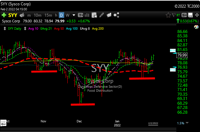The width and height of the screenshot is (200, 132).
Task: Open the calendar add-note icon
Action: pyautogui.click(x=94, y=15)
